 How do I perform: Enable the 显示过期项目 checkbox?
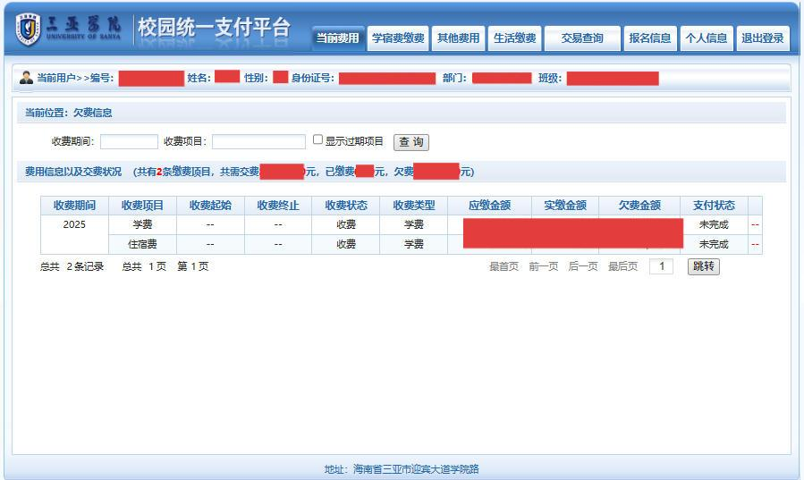(x=317, y=140)
